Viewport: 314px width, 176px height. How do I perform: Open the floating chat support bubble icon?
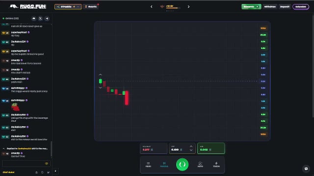coord(306,169)
